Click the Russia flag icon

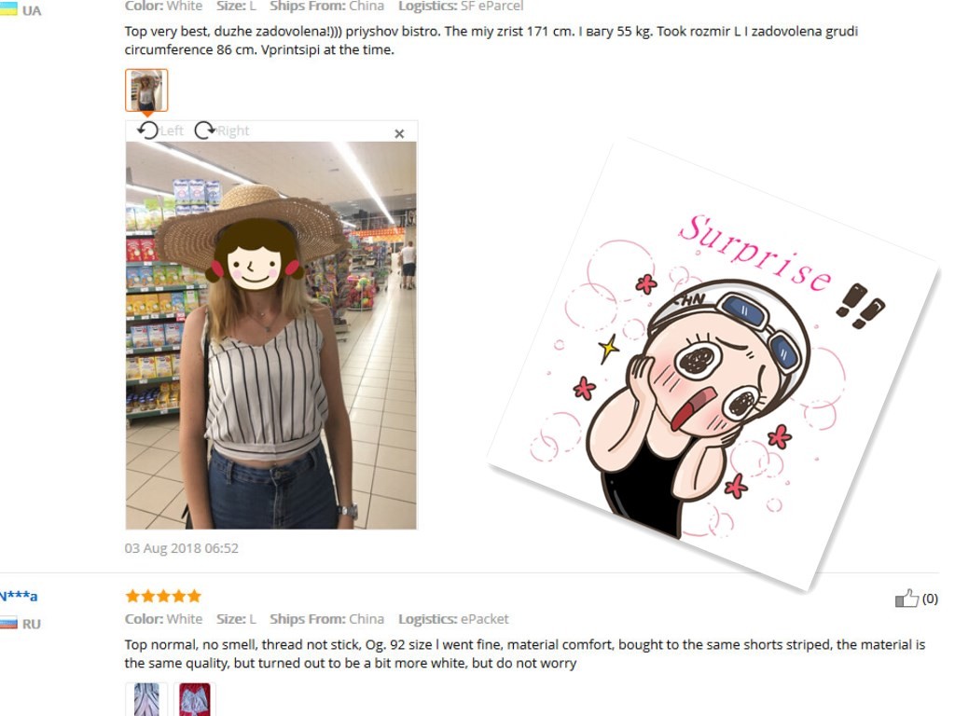click(8, 623)
